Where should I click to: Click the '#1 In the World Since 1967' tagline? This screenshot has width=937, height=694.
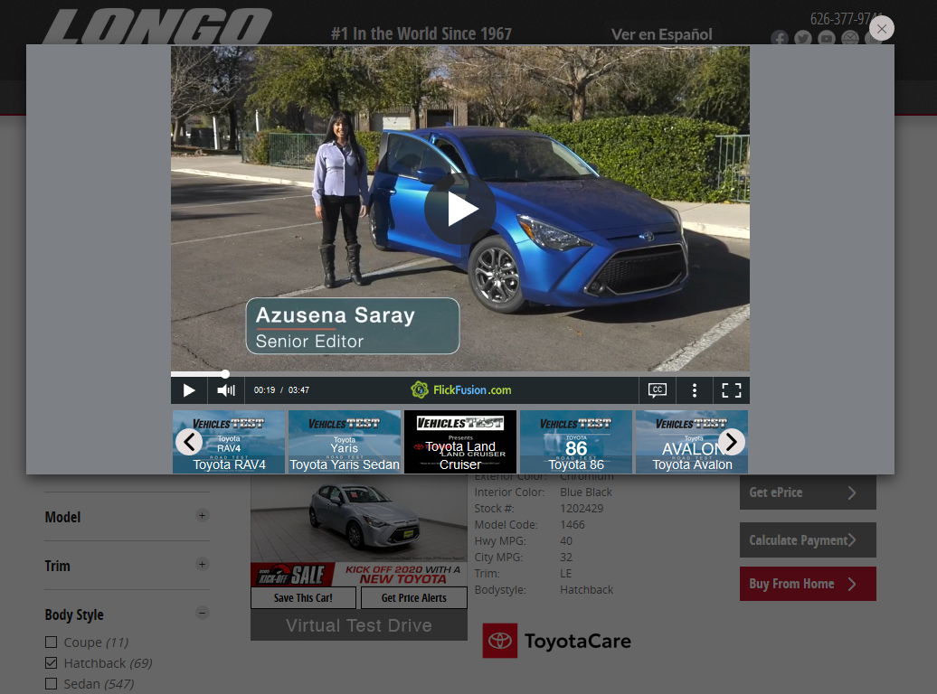421,34
